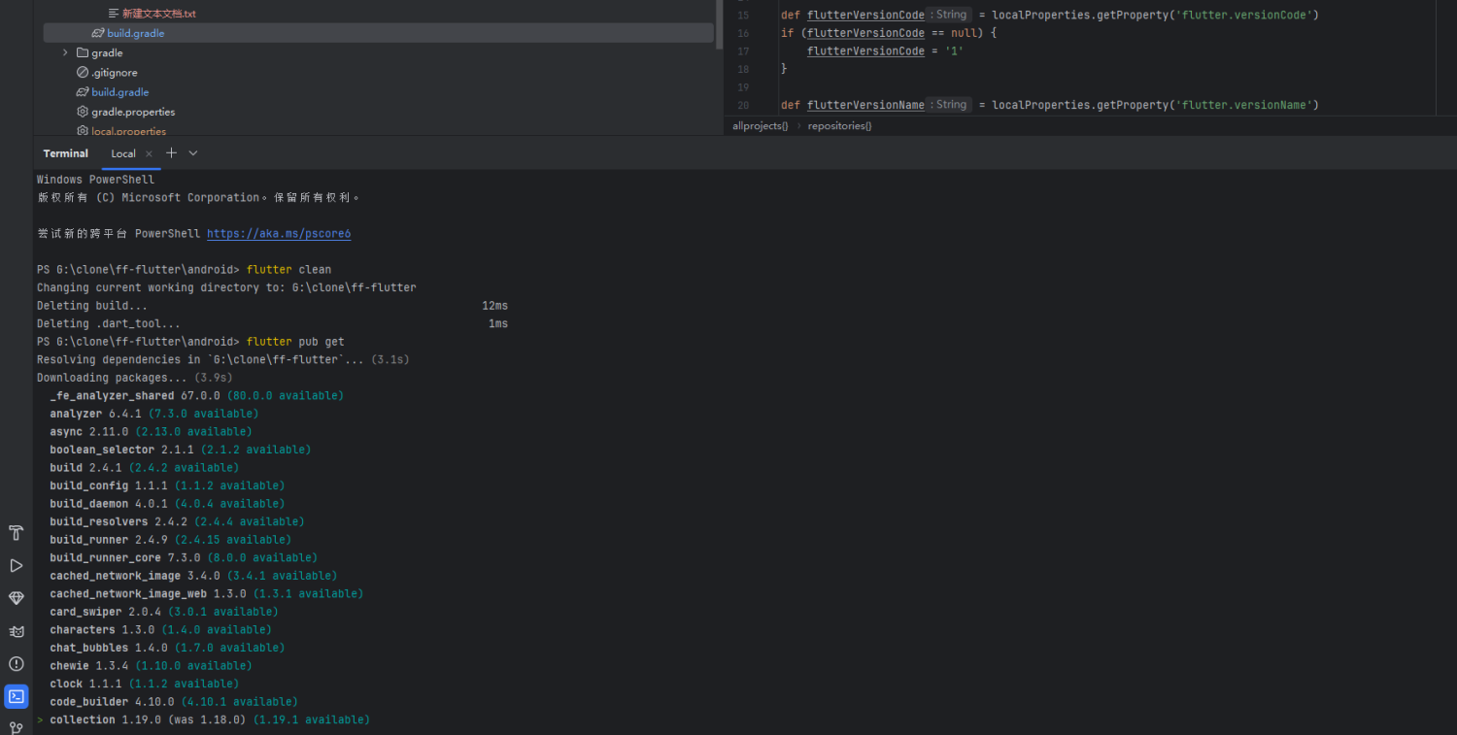This screenshot has height=735, width=1457.
Task: Select the 新建文本文档.txt file
Action: click(x=158, y=14)
